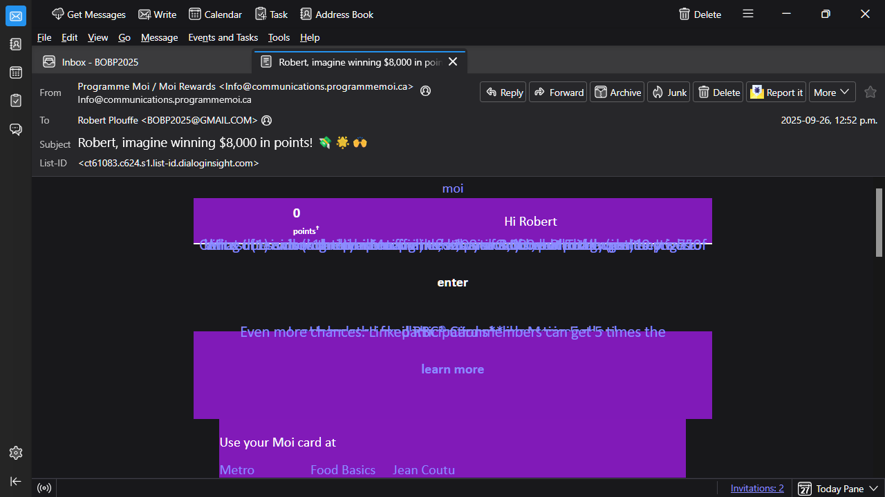Open the Message menu

(x=159, y=37)
